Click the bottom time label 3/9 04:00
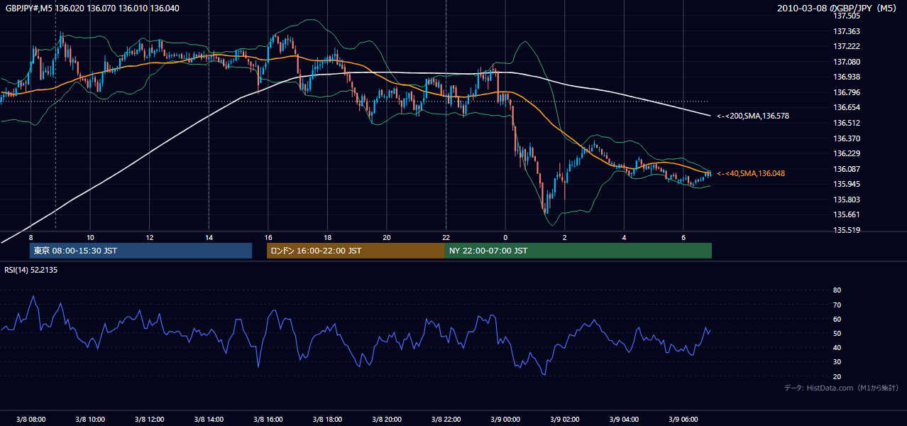The image size is (907, 426). (x=624, y=420)
